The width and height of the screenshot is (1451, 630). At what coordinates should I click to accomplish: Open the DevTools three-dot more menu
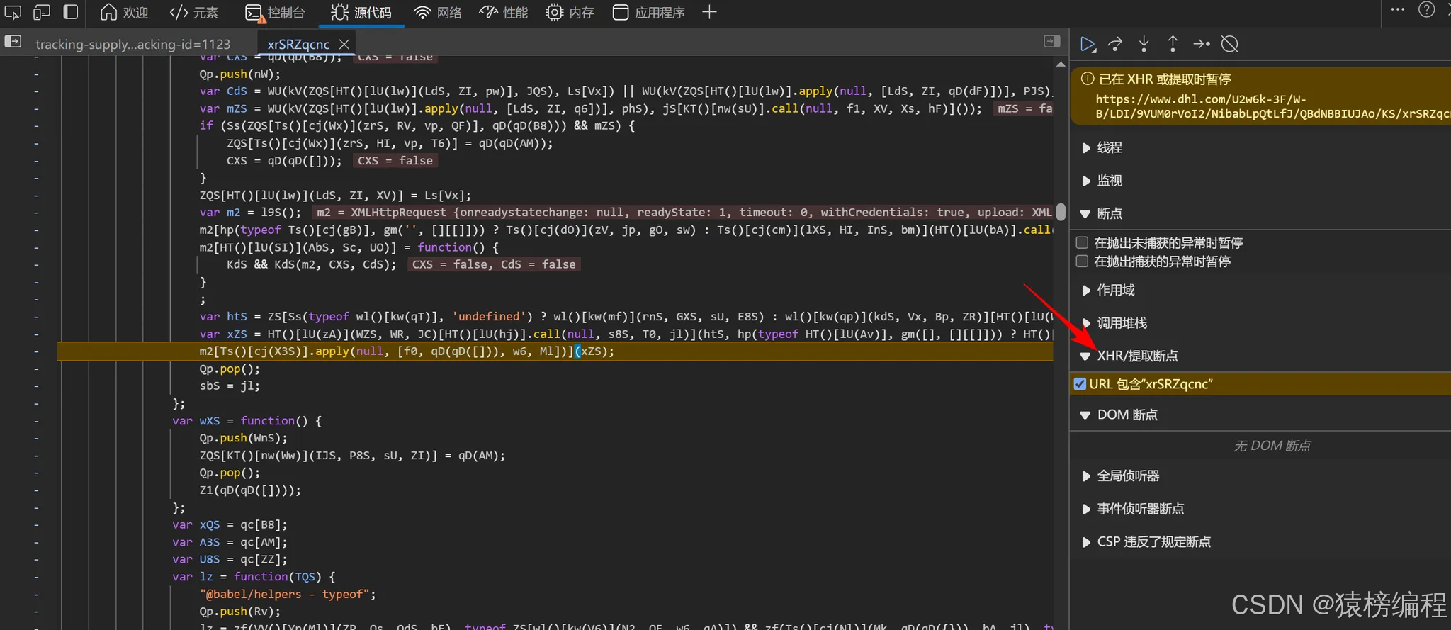(x=1398, y=10)
